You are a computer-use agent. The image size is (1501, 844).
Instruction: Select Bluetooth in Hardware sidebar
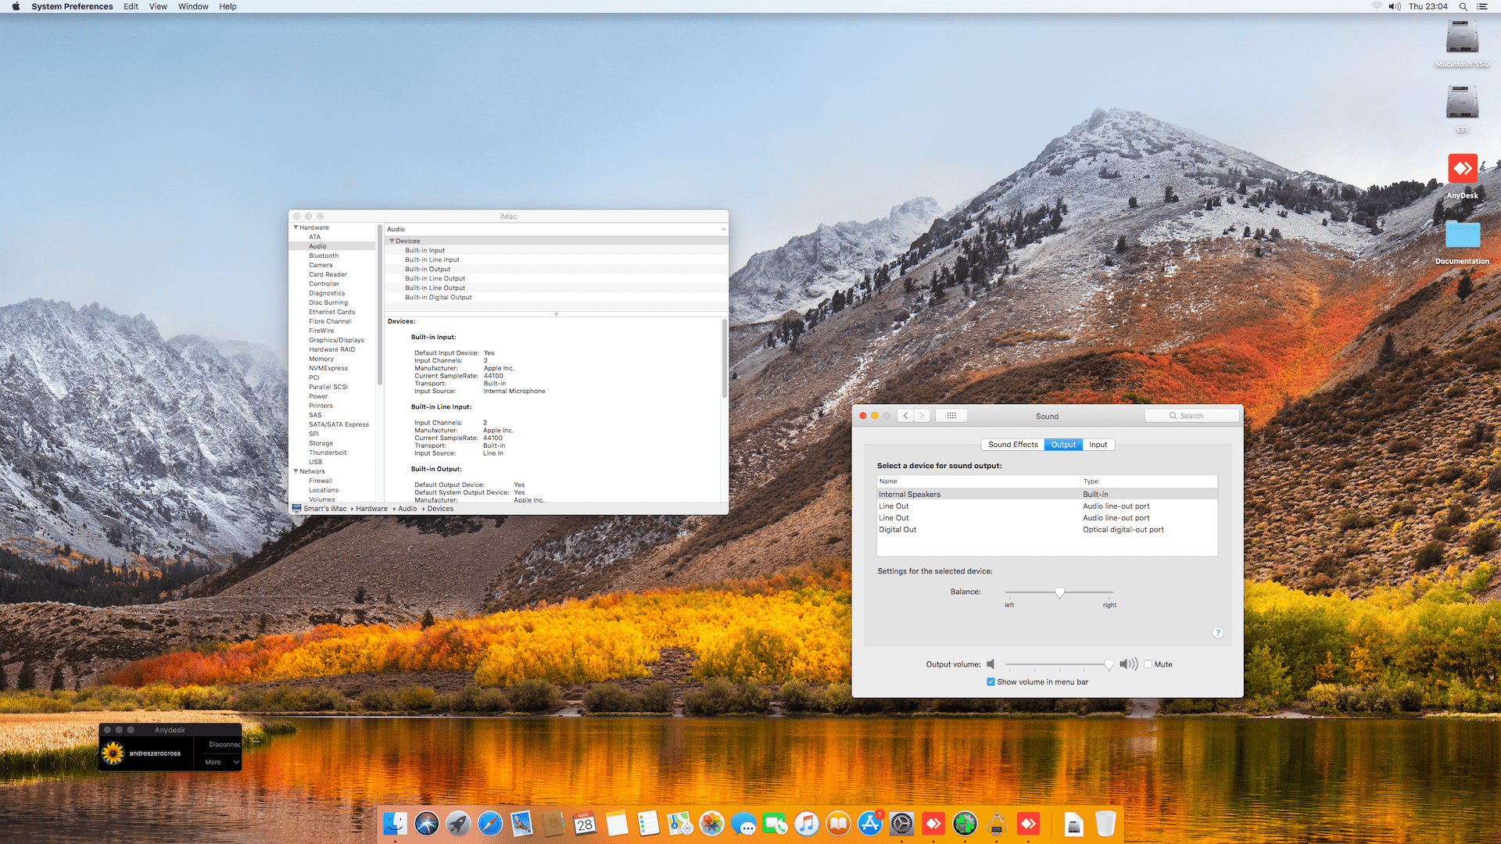[324, 256]
